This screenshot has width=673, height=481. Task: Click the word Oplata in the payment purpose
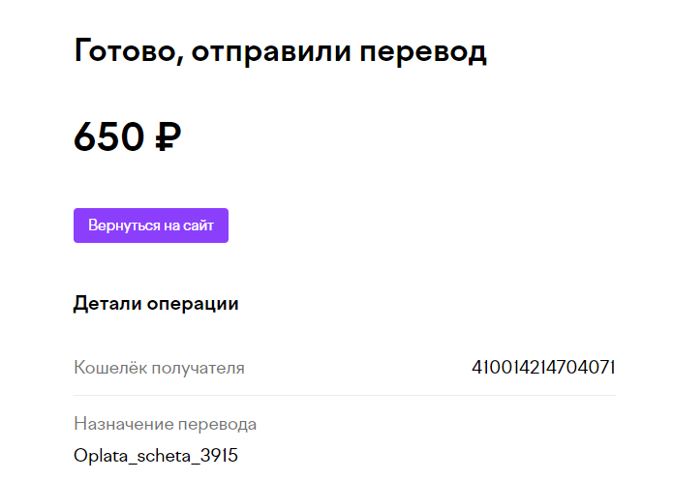point(101,456)
